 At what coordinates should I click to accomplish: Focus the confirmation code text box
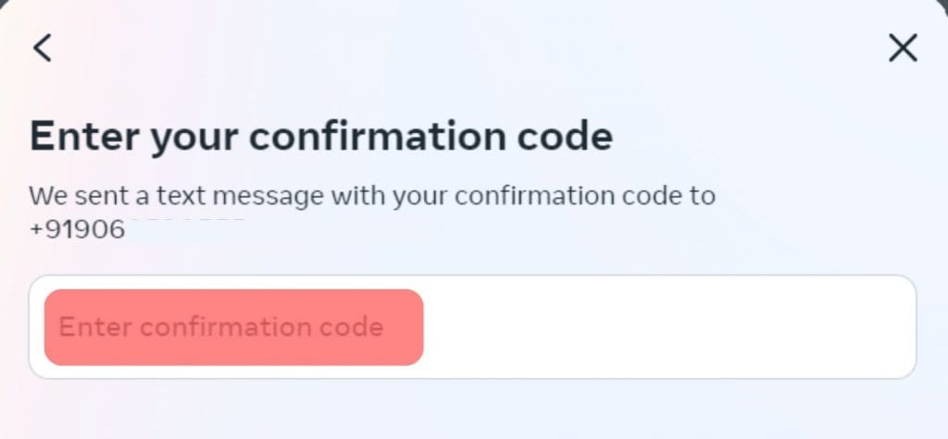tap(472, 326)
